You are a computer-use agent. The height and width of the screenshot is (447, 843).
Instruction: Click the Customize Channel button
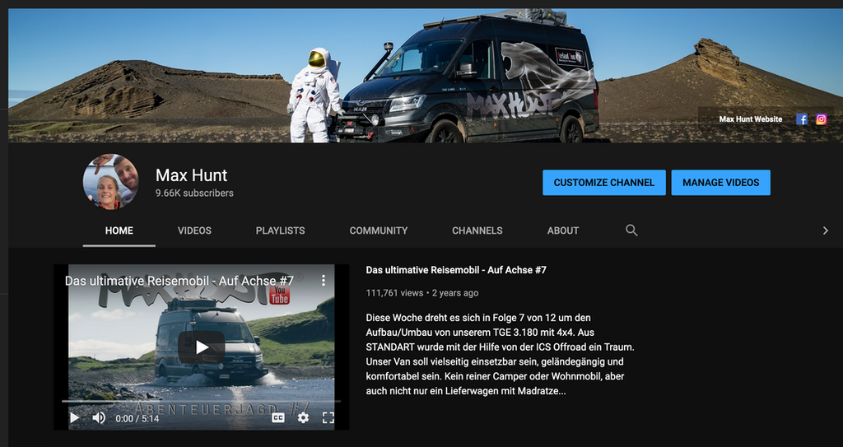tap(603, 183)
